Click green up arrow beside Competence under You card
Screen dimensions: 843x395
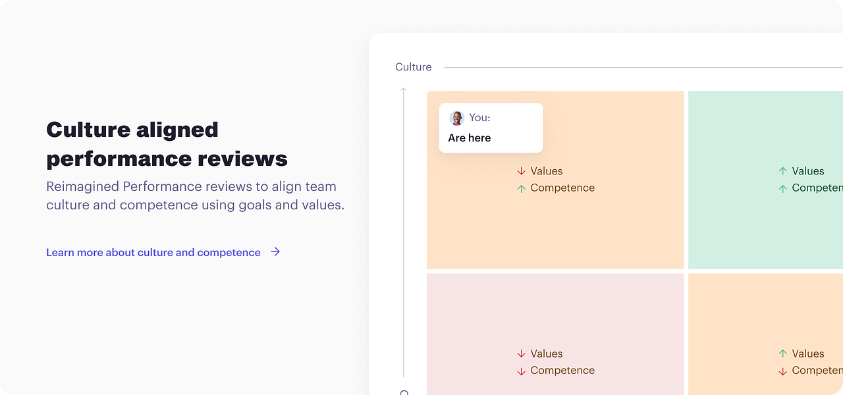(x=521, y=188)
